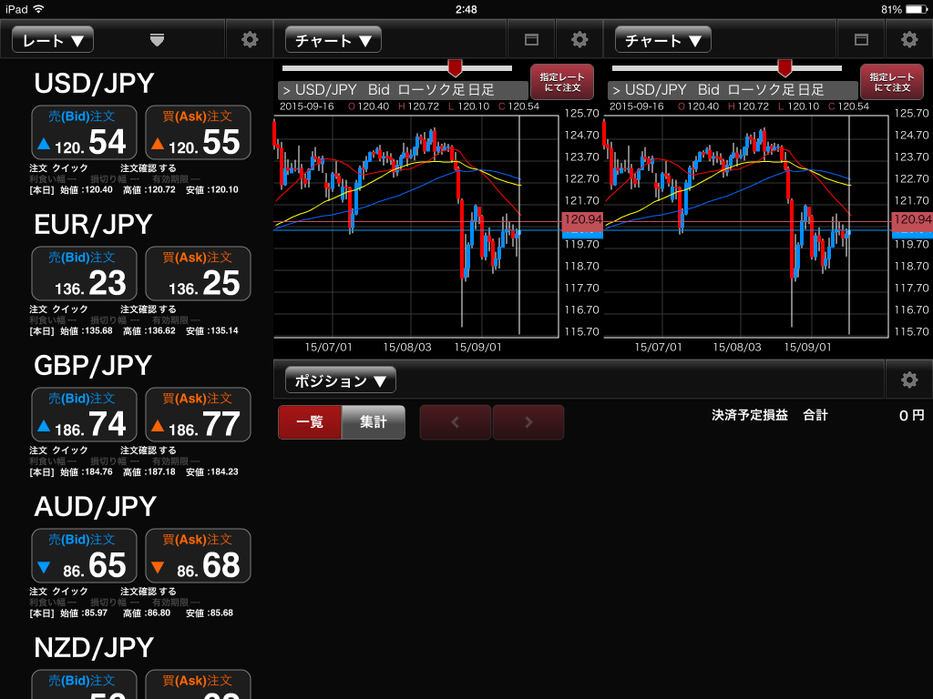This screenshot has width=933, height=699.
Task: Tap the 決済予定損益 合計 label
Action: click(770, 415)
